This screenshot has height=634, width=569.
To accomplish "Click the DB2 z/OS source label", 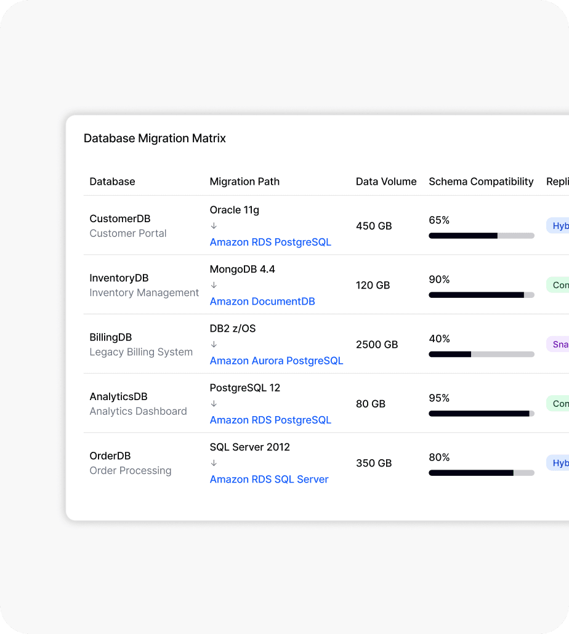I will click(x=233, y=328).
